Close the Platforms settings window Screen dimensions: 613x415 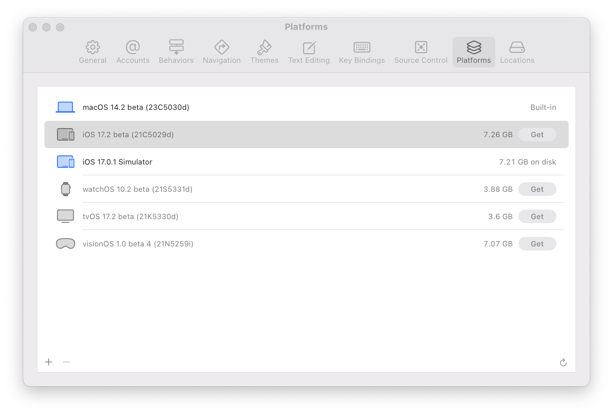pos(33,27)
